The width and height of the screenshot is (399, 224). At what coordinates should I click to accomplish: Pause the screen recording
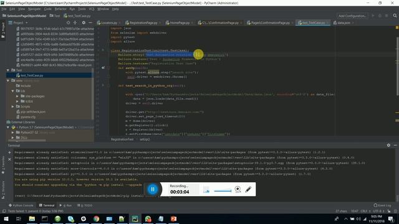click(153, 189)
